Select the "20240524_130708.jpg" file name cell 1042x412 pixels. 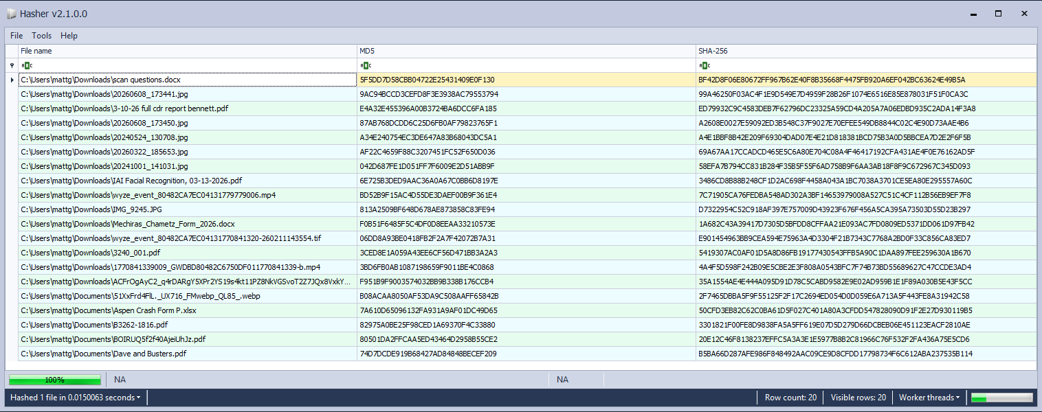[188, 138]
